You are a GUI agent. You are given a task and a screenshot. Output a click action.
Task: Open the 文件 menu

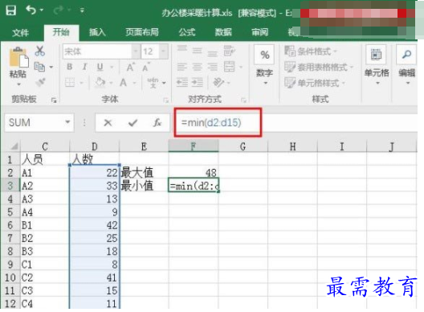(x=20, y=33)
